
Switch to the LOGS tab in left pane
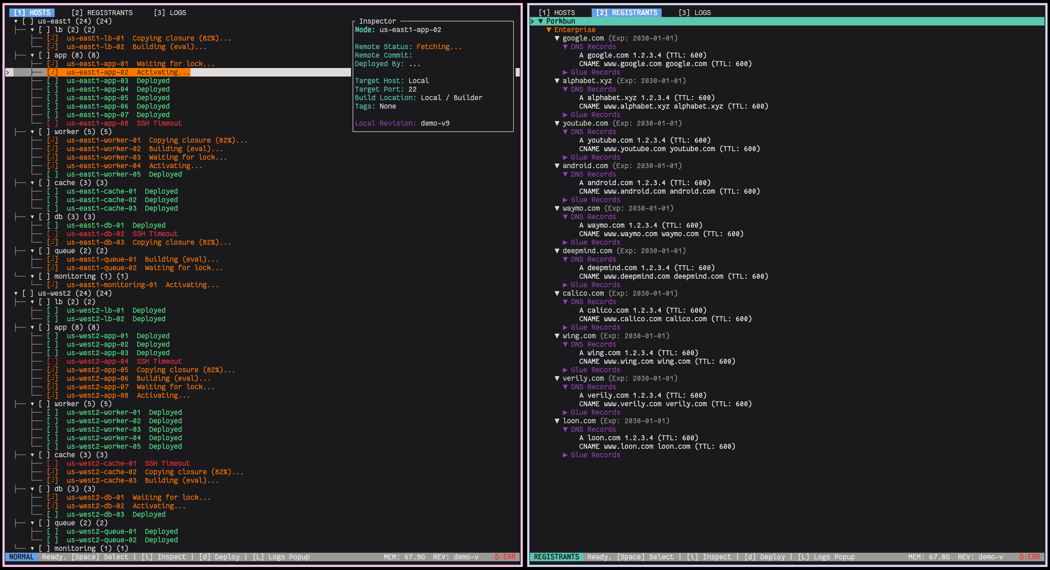[170, 13]
